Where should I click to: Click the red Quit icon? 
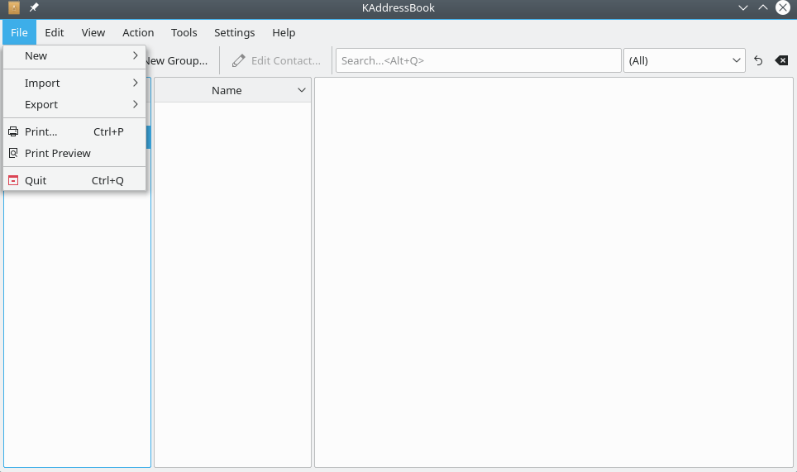pos(13,180)
